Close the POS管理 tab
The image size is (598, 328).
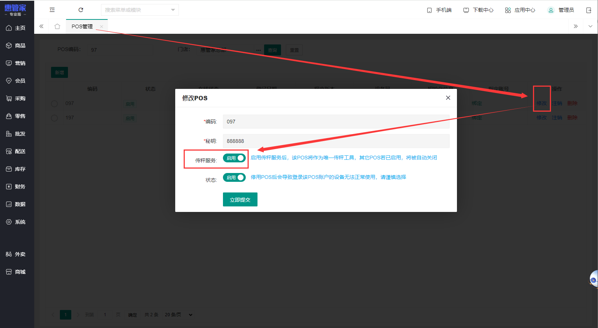coord(101,26)
